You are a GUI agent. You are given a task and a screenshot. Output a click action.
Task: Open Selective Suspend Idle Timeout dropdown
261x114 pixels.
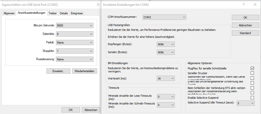point(245,103)
